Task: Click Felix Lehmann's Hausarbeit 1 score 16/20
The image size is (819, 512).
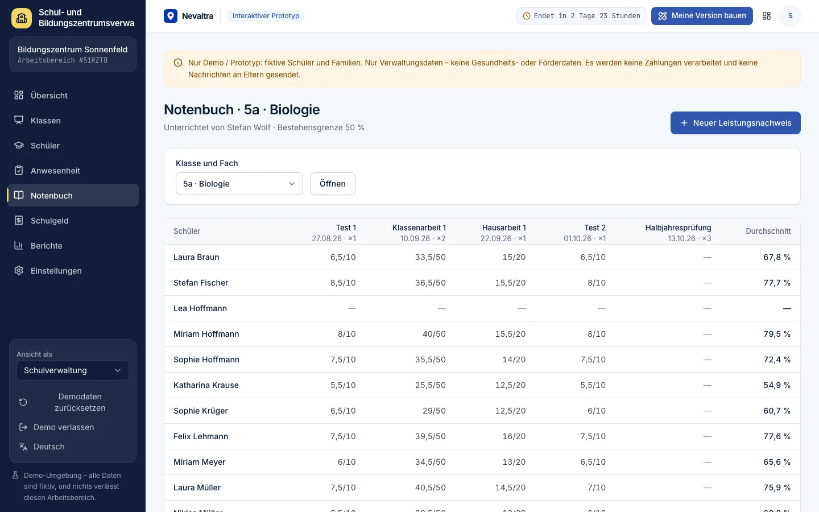Action: coord(514,436)
